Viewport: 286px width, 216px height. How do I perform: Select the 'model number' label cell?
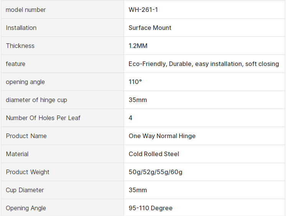point(26,10)
